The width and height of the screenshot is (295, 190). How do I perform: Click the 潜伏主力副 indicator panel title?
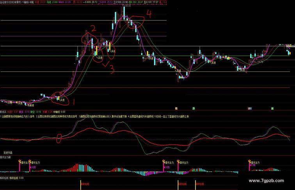tap(5, 157)
